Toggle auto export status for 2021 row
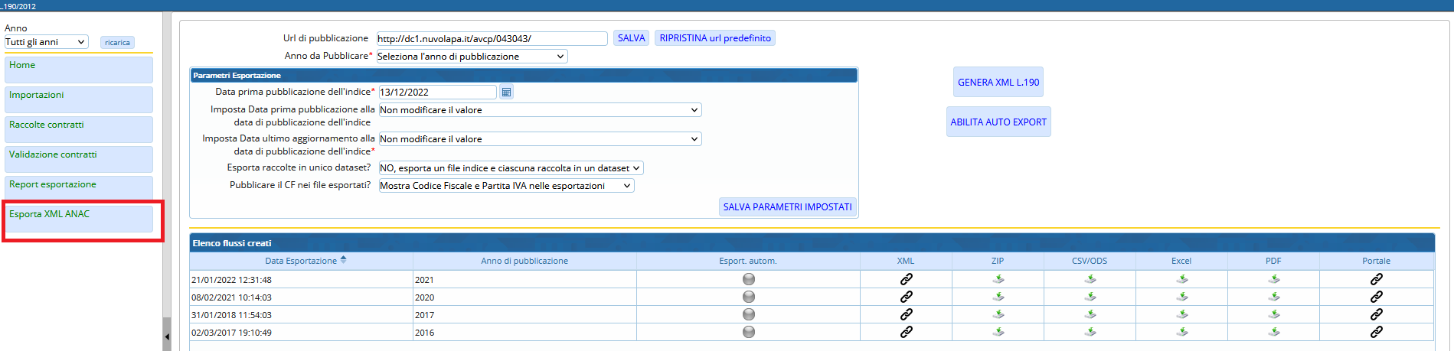 click(749, 279)
